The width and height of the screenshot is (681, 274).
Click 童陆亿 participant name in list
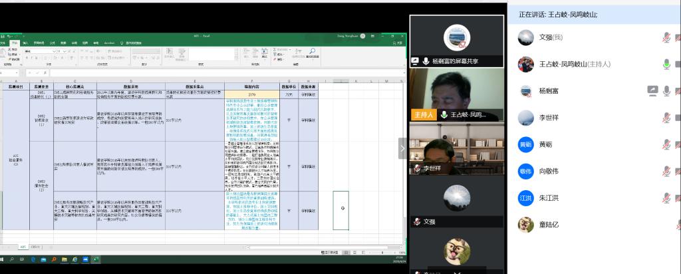click(x=549, y=224)
